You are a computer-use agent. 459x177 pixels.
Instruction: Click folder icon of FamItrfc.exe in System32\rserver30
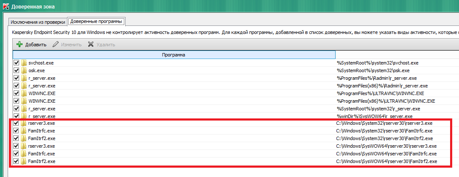click(x=24, y=131)
